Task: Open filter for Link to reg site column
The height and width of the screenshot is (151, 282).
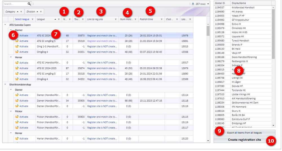Action: tap(116, 19)
